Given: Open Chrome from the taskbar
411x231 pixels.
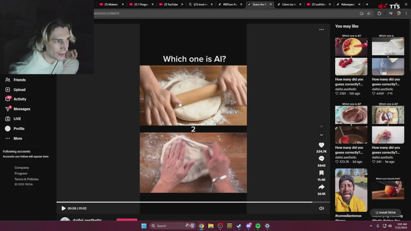Looking at the screenshot, I should (201, 226).
